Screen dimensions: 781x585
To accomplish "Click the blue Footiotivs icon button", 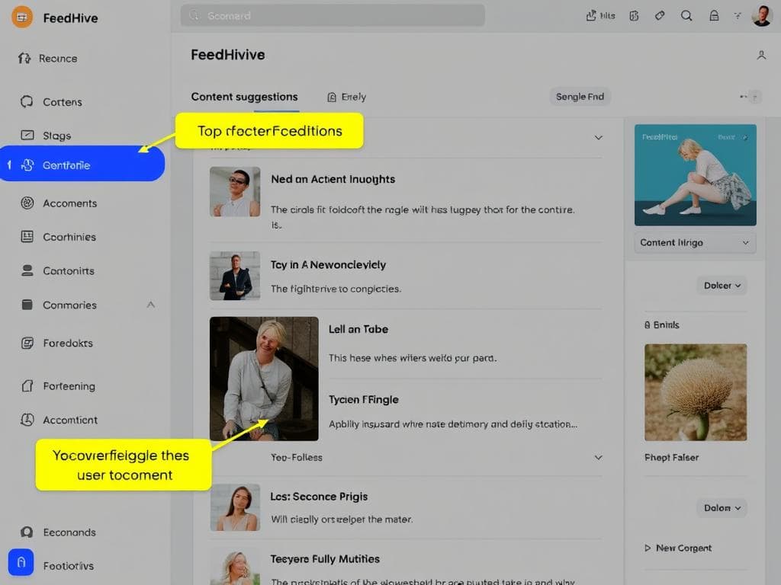I will tap(21, 562).
